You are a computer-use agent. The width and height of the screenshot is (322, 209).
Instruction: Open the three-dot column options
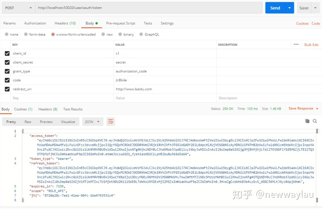[x=296, y=44]
